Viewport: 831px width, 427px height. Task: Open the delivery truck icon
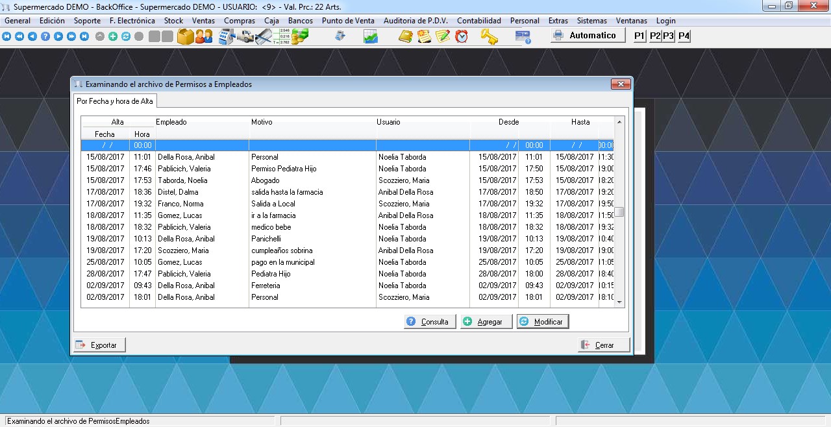point(245,36)
